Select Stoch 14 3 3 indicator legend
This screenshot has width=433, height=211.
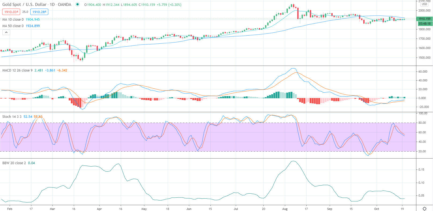(x=12, y=117)
